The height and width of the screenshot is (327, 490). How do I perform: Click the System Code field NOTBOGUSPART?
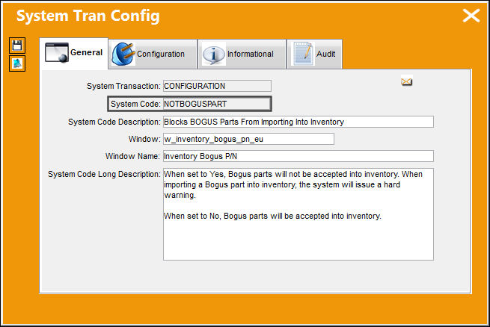click(x=217, y=104)
